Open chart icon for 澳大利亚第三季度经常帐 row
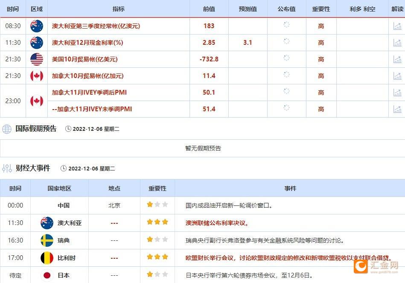This screenshot has height=283, width=405. 397,26
